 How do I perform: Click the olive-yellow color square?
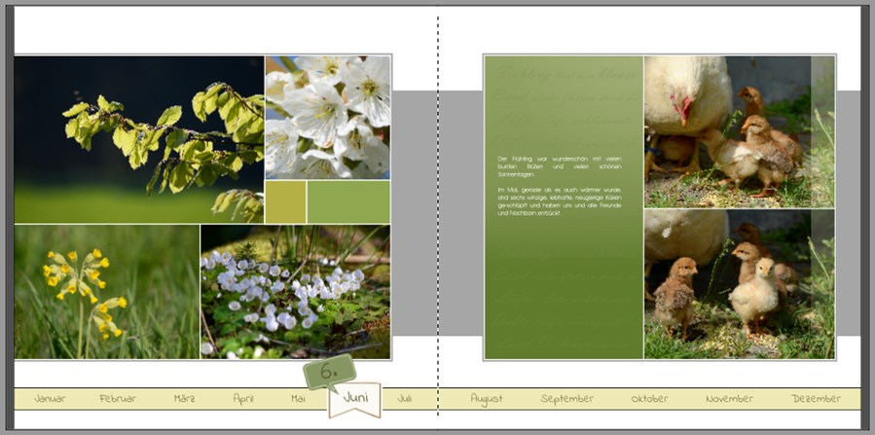(286, 201)
